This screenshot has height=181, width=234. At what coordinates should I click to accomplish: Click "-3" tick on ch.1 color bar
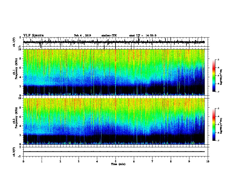click(218, 60)
